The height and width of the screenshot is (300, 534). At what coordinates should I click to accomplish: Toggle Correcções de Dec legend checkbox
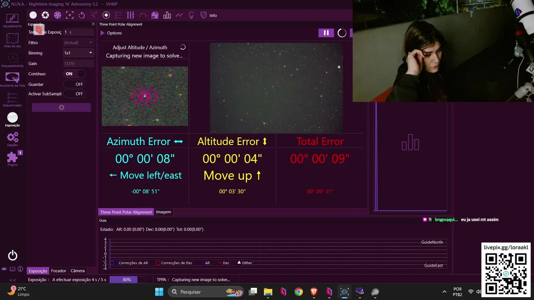174,263
